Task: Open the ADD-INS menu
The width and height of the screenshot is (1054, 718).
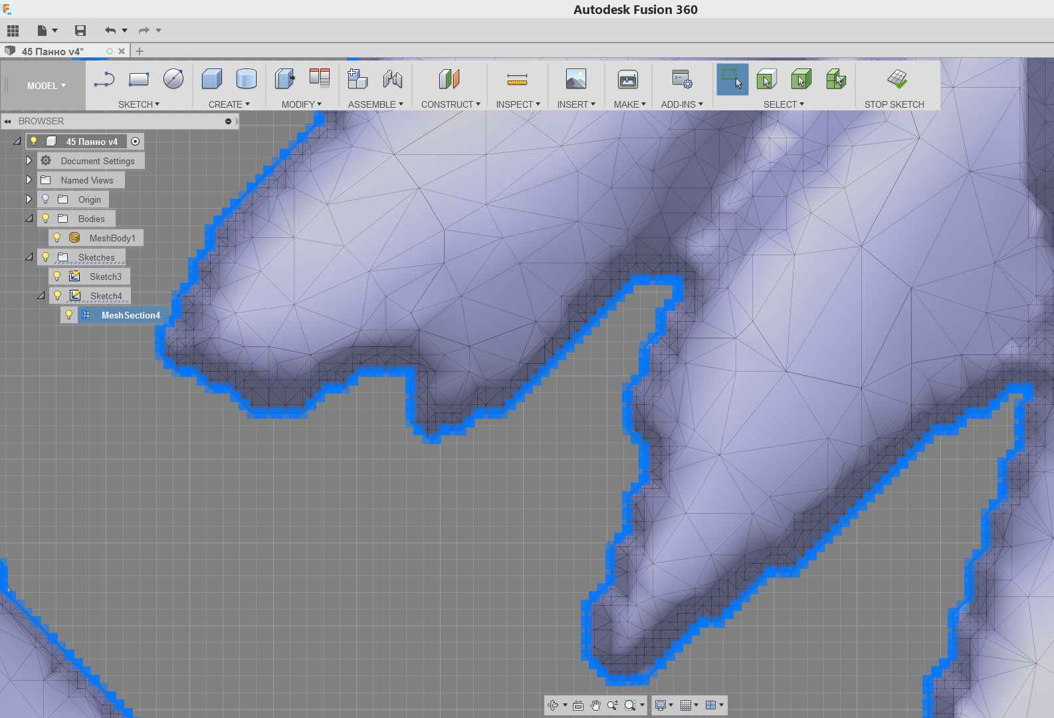Action: click(682, 104)
